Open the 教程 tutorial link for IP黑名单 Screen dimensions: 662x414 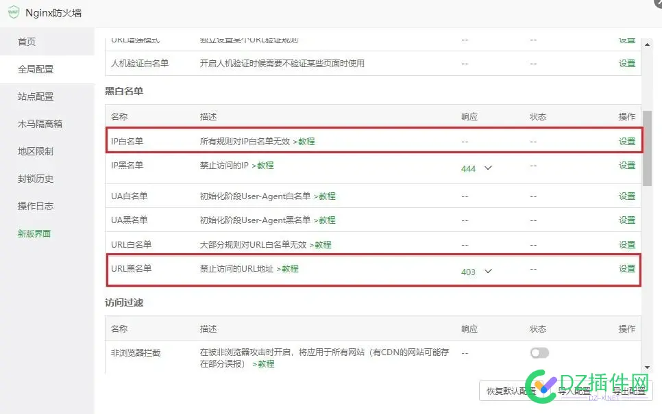click(x=265, y=165)
